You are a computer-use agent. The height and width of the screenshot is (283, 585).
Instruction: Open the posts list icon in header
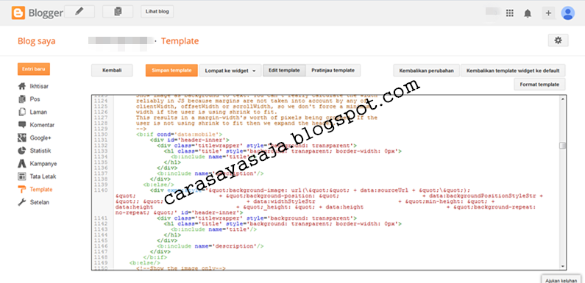click(118, 12)
